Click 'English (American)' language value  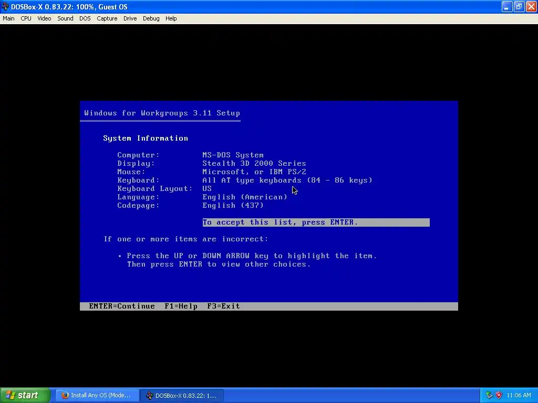pos(245,197)
